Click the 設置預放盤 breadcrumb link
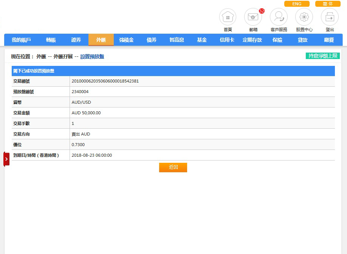 (92, 57)
